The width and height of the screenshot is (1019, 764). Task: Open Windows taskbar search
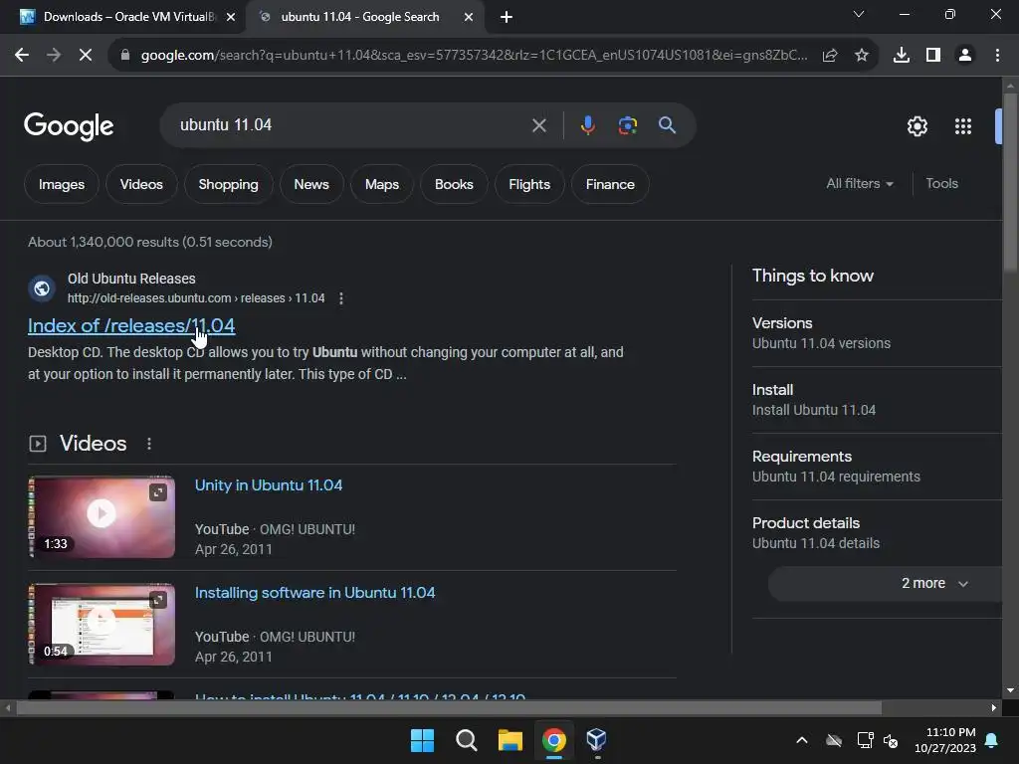pyautogui.click(x=466, y=740)
